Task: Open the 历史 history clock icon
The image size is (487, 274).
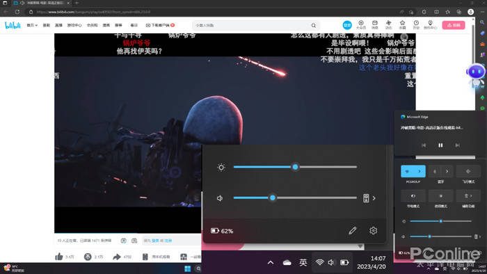Action: [416, 25]
